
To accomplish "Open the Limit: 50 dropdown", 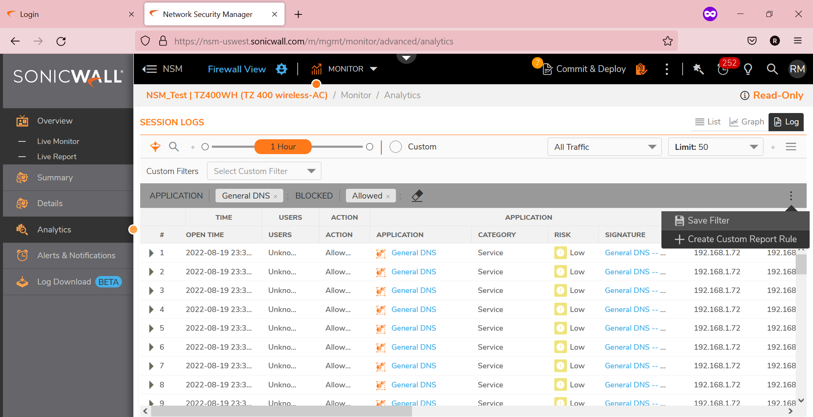I will (716, 147).
